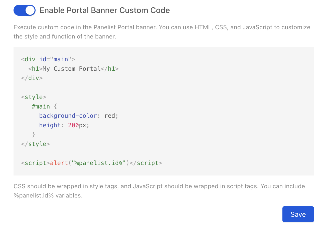Screen dimensions: 334x228
Task: Click the 'CSS should be wrapped' hint text
Action: coord(159,191)
